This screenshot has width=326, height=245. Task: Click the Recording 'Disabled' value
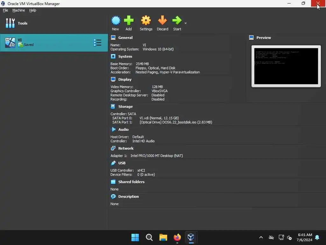pyautogui.click(x=158, y=99)
